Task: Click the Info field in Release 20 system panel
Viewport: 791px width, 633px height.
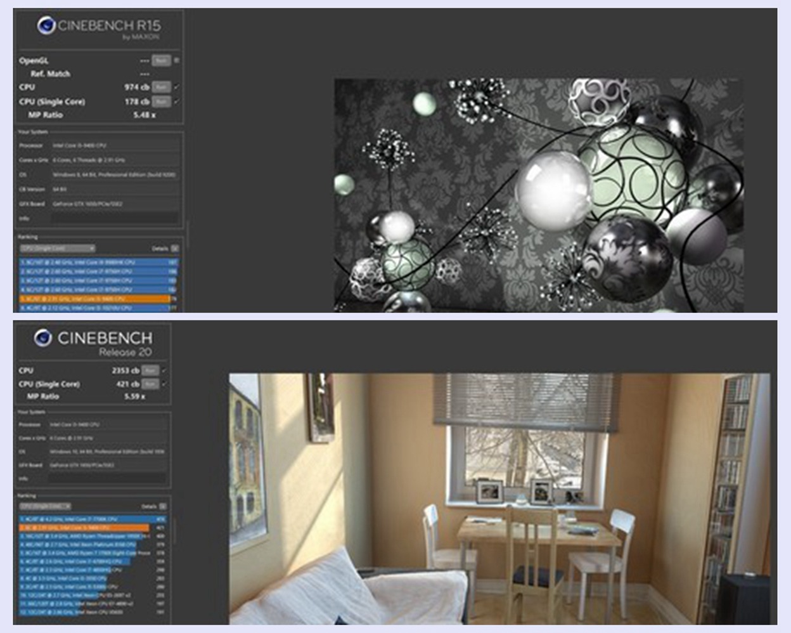Action: point(108,478)
